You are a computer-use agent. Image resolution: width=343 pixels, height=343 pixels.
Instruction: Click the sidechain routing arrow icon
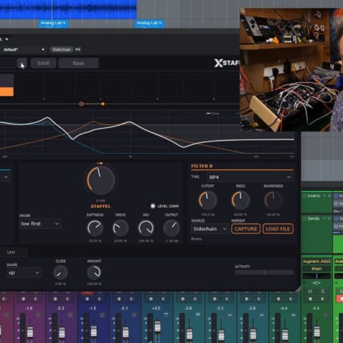point(78,49)
